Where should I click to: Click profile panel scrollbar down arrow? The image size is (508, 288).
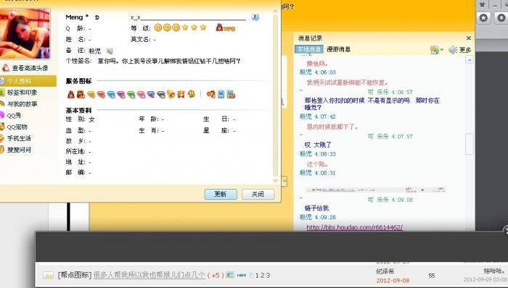click(x=275, y=180)
